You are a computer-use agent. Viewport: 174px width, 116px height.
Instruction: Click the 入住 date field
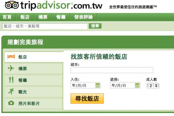(86, 85)
